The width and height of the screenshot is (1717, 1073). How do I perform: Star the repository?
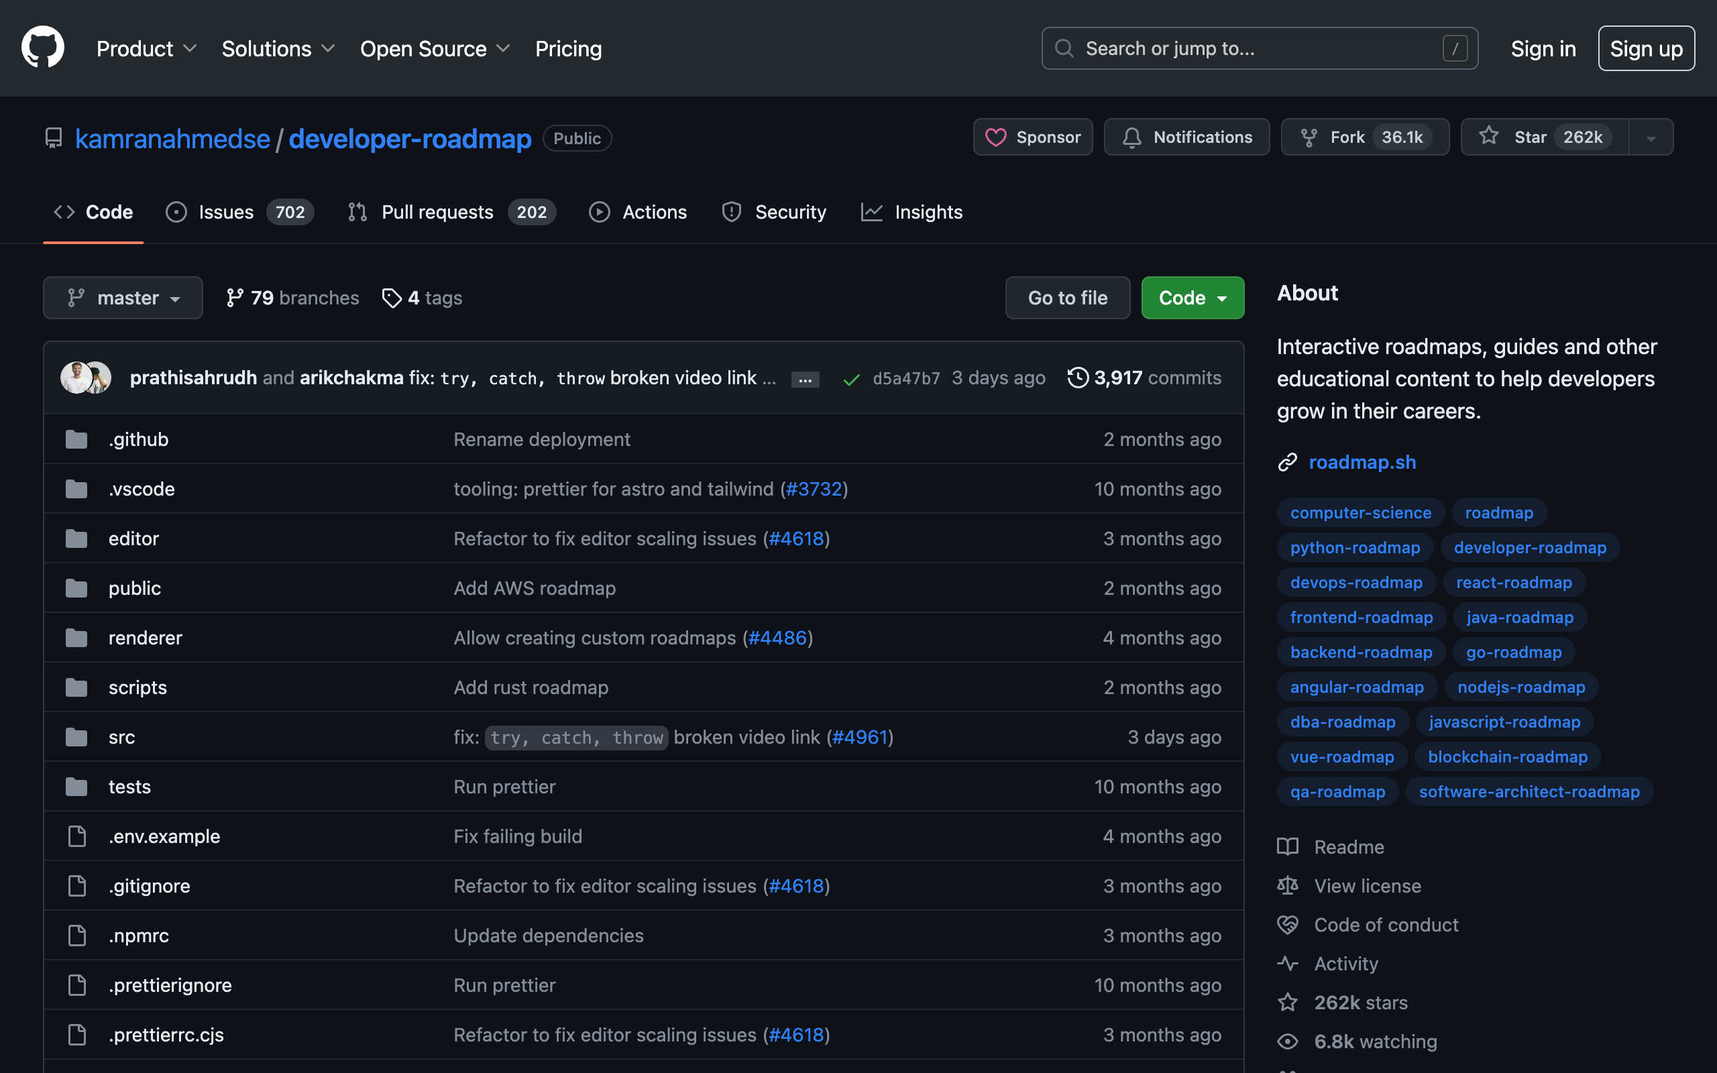point(1545,137)
